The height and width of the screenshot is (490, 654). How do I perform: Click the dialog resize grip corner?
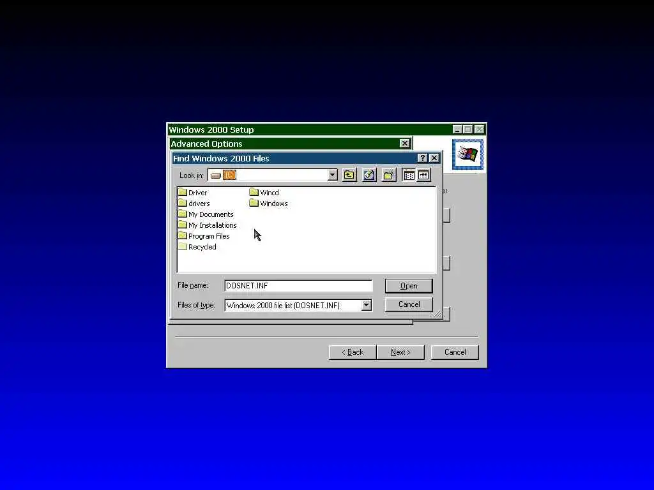tap(437, 314)
